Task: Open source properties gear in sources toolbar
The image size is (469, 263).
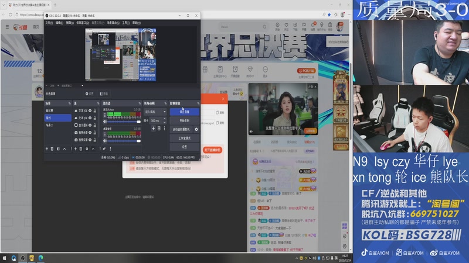Action: 87,149
